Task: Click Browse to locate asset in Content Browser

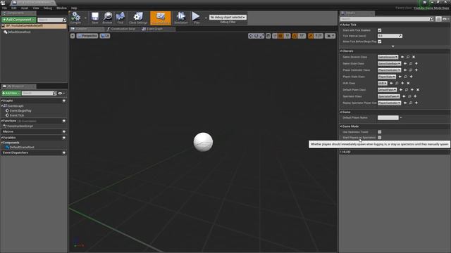Action: tap(107, 18)
